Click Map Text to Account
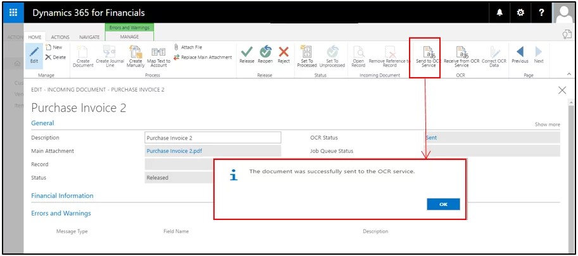 pyautogui.click(x=158, y=56)
